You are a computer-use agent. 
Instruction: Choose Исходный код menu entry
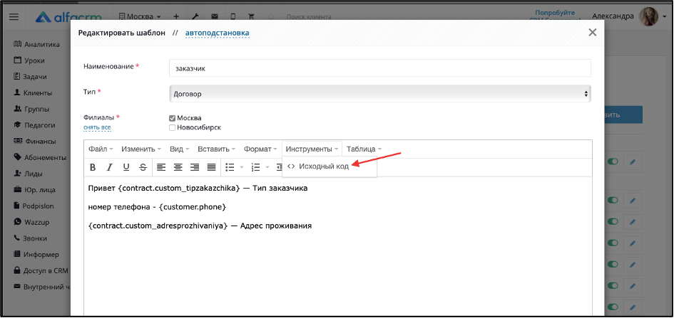point(330,166)
